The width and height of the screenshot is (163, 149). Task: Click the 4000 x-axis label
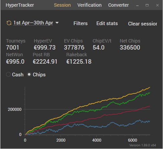(x=97, y=140)
